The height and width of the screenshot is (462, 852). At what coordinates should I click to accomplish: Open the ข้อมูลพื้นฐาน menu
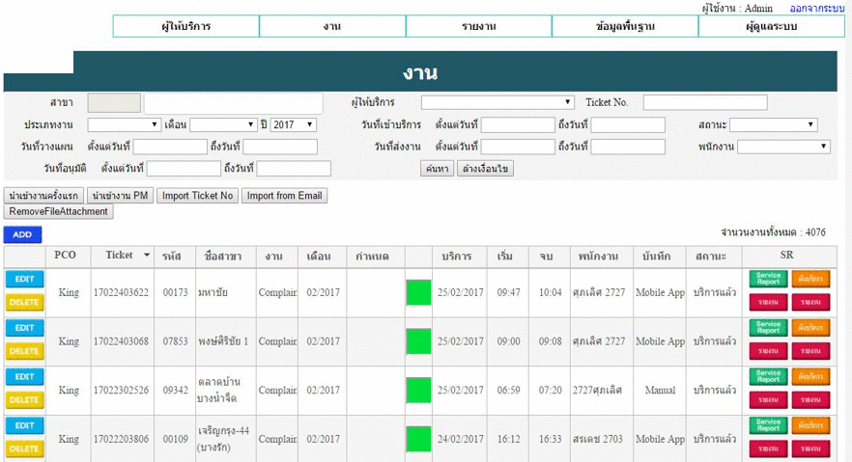625,26
